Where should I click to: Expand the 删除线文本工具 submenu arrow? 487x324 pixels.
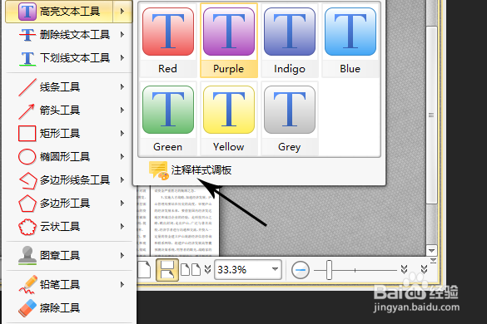[x=122, y=34]
